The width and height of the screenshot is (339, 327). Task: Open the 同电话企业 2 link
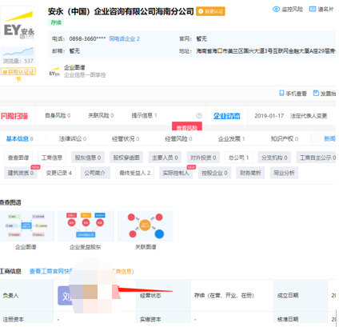coord(125,39)
